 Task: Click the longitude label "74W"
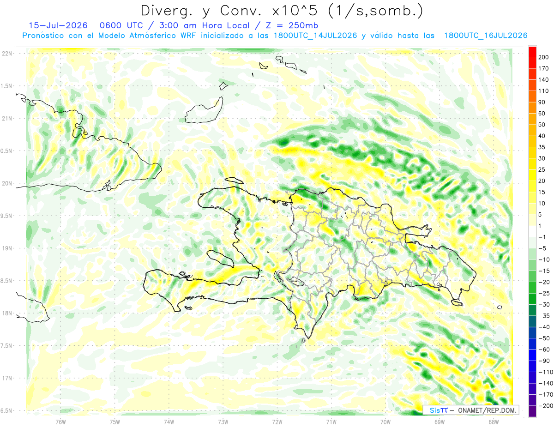(x=169, y=422)
